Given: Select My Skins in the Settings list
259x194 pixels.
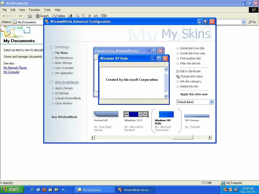Looking at the screenshot, I should [61, 53].
